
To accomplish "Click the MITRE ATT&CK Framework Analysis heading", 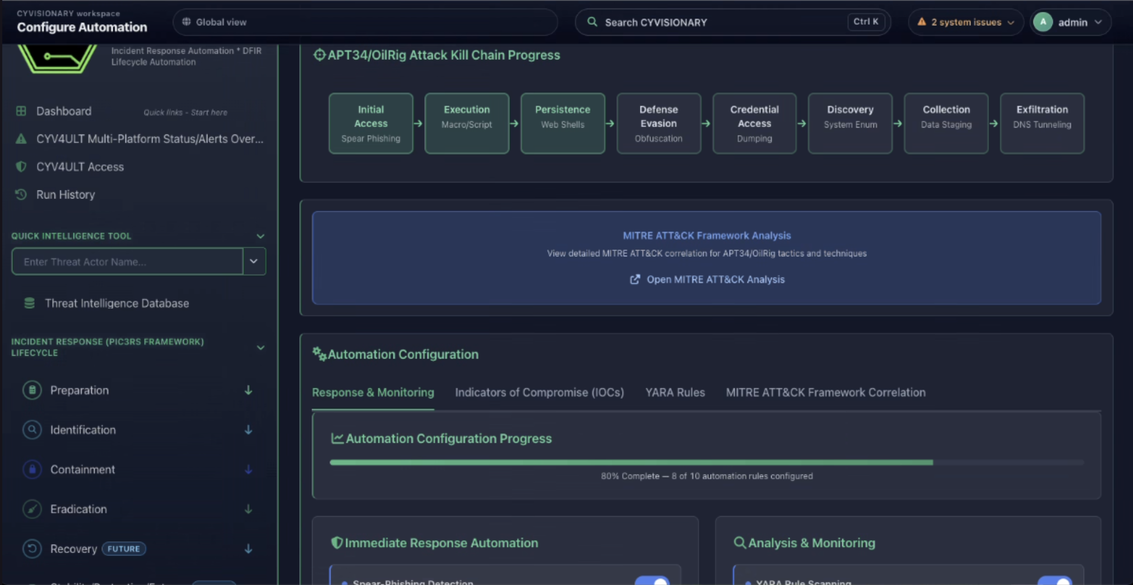I will [707, 235].
